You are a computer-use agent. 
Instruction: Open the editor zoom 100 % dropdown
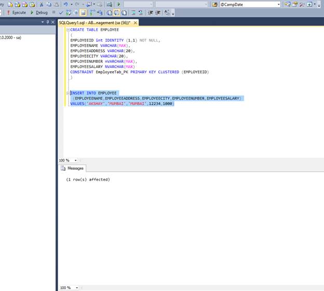tap(76, 160)
